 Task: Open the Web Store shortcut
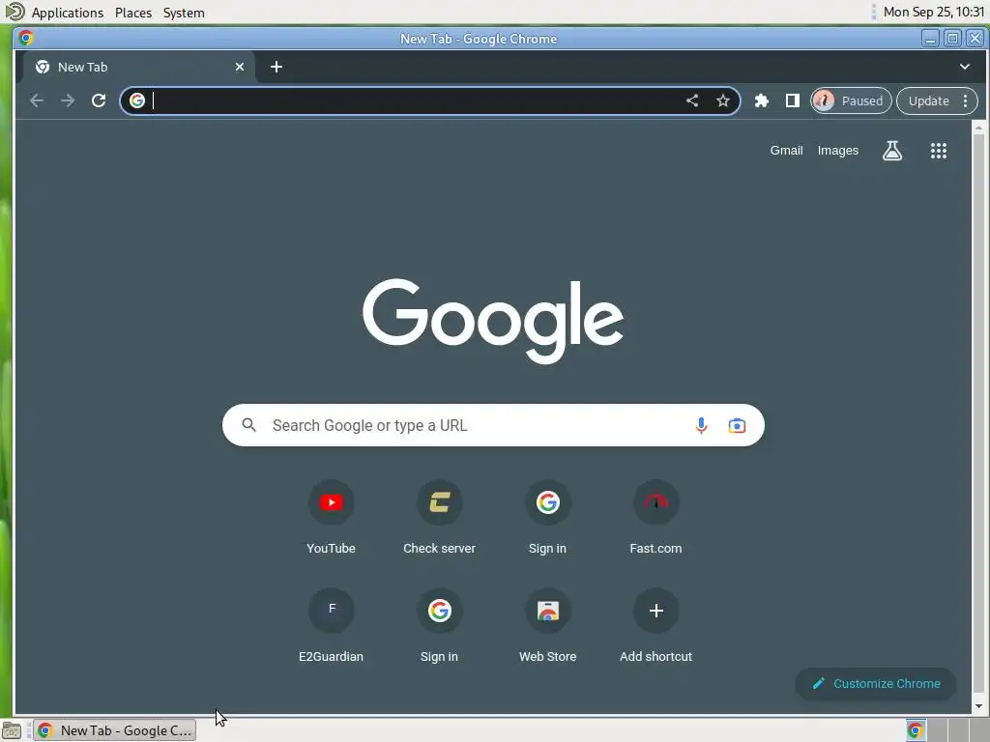click(x=547, y=627)
